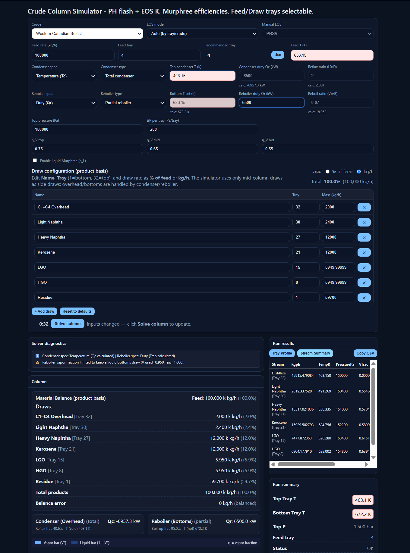Click Feed tray input field
Image resolution: width=410 pixels, height=553 pixels.
pos(159,55)
